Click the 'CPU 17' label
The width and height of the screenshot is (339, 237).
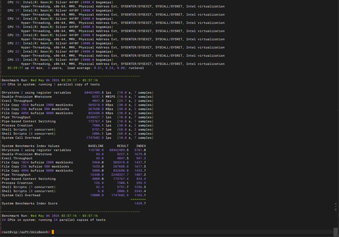point(13,10)
